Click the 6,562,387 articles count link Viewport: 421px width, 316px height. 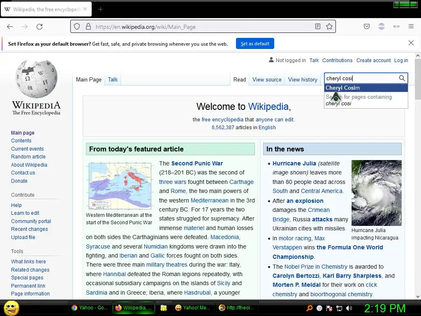click(x=223, y=128)
